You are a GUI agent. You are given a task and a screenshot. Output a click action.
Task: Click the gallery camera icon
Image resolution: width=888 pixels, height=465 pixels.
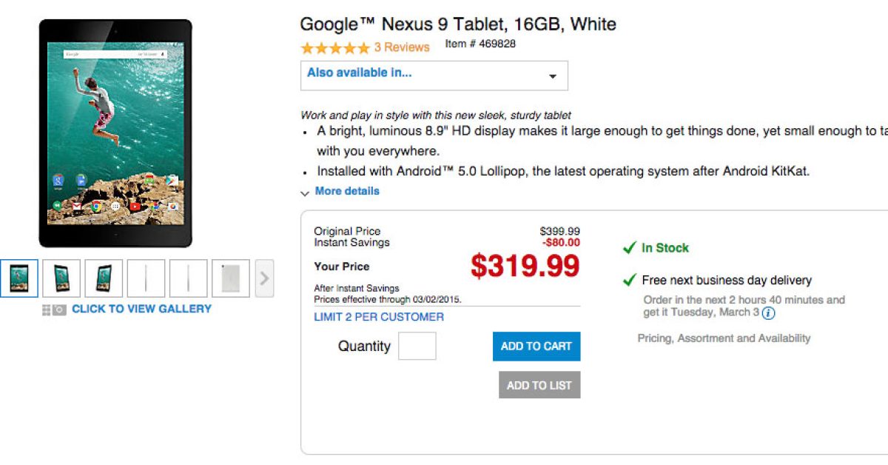click(x=59, y=310)
